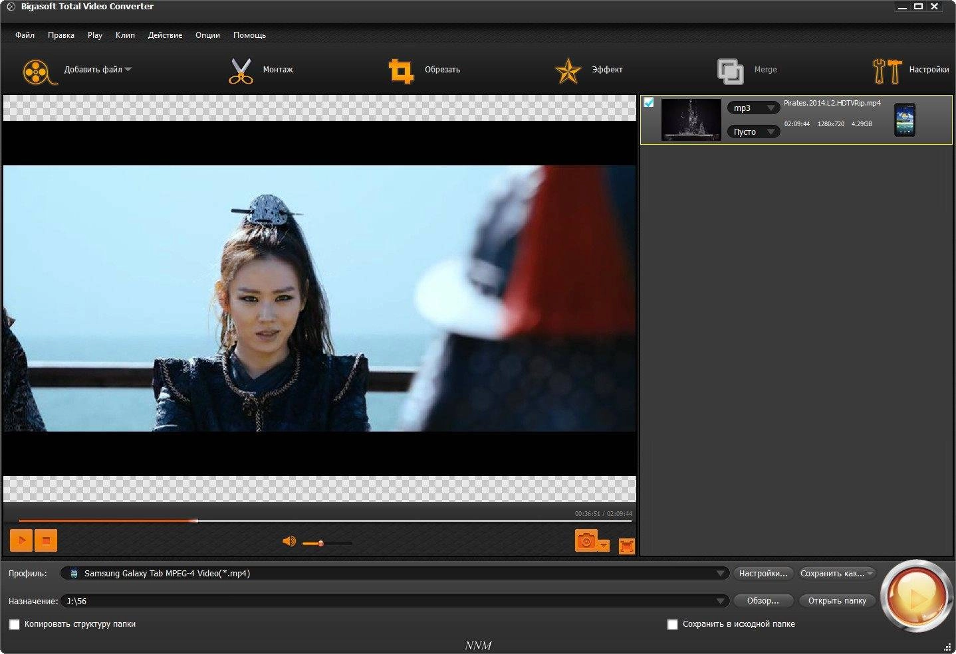Adjust the volume slider
This screenshot has height=654, width=956.
(327, 543)
